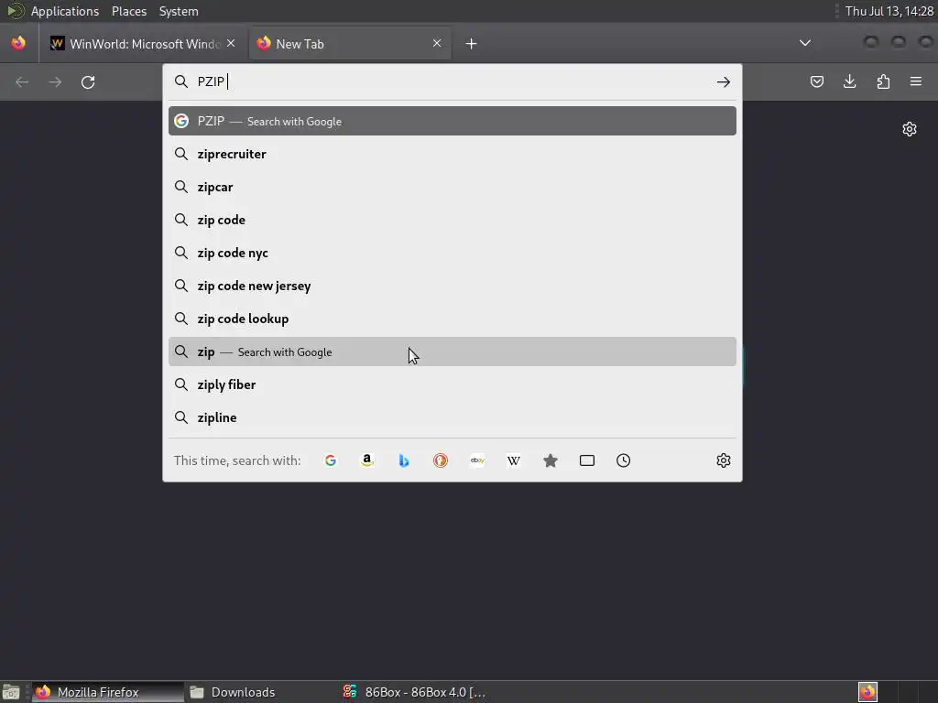Click the show desktop taskbar icon

[x=11, y=692]
